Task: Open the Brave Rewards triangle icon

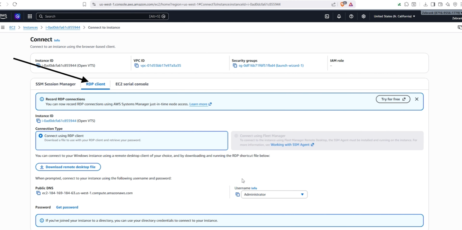Action: pyautogui.click(x=351, y=4)
